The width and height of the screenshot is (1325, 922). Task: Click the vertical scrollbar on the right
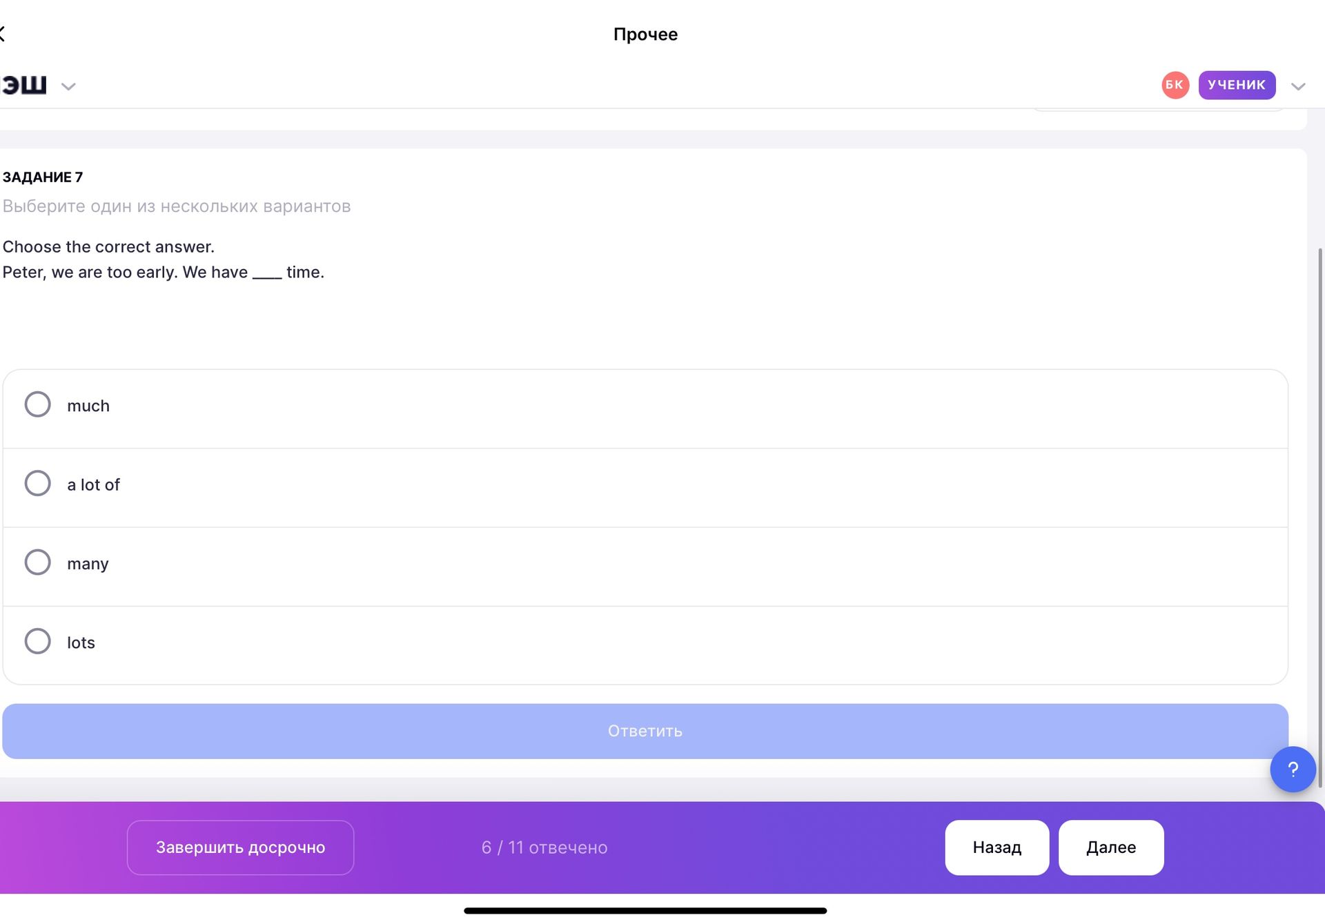(x=1320, y=518)
